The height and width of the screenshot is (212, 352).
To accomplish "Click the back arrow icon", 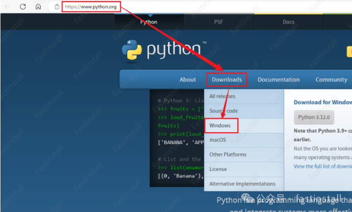I will point(8,7).
